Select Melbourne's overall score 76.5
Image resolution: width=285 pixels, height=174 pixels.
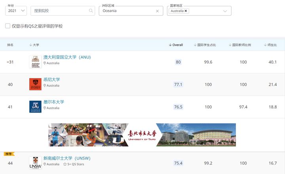click(x=178, y=107)
